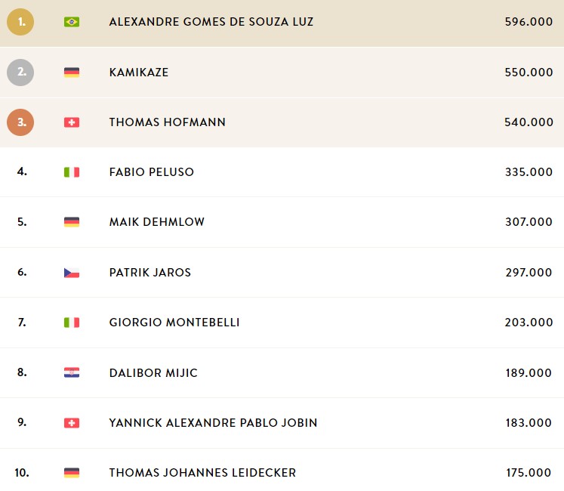Image resolution: width=564 pixels, height=491 pixels.
Task: Click the silver second-place medal badge
Action: pos(20,73)
